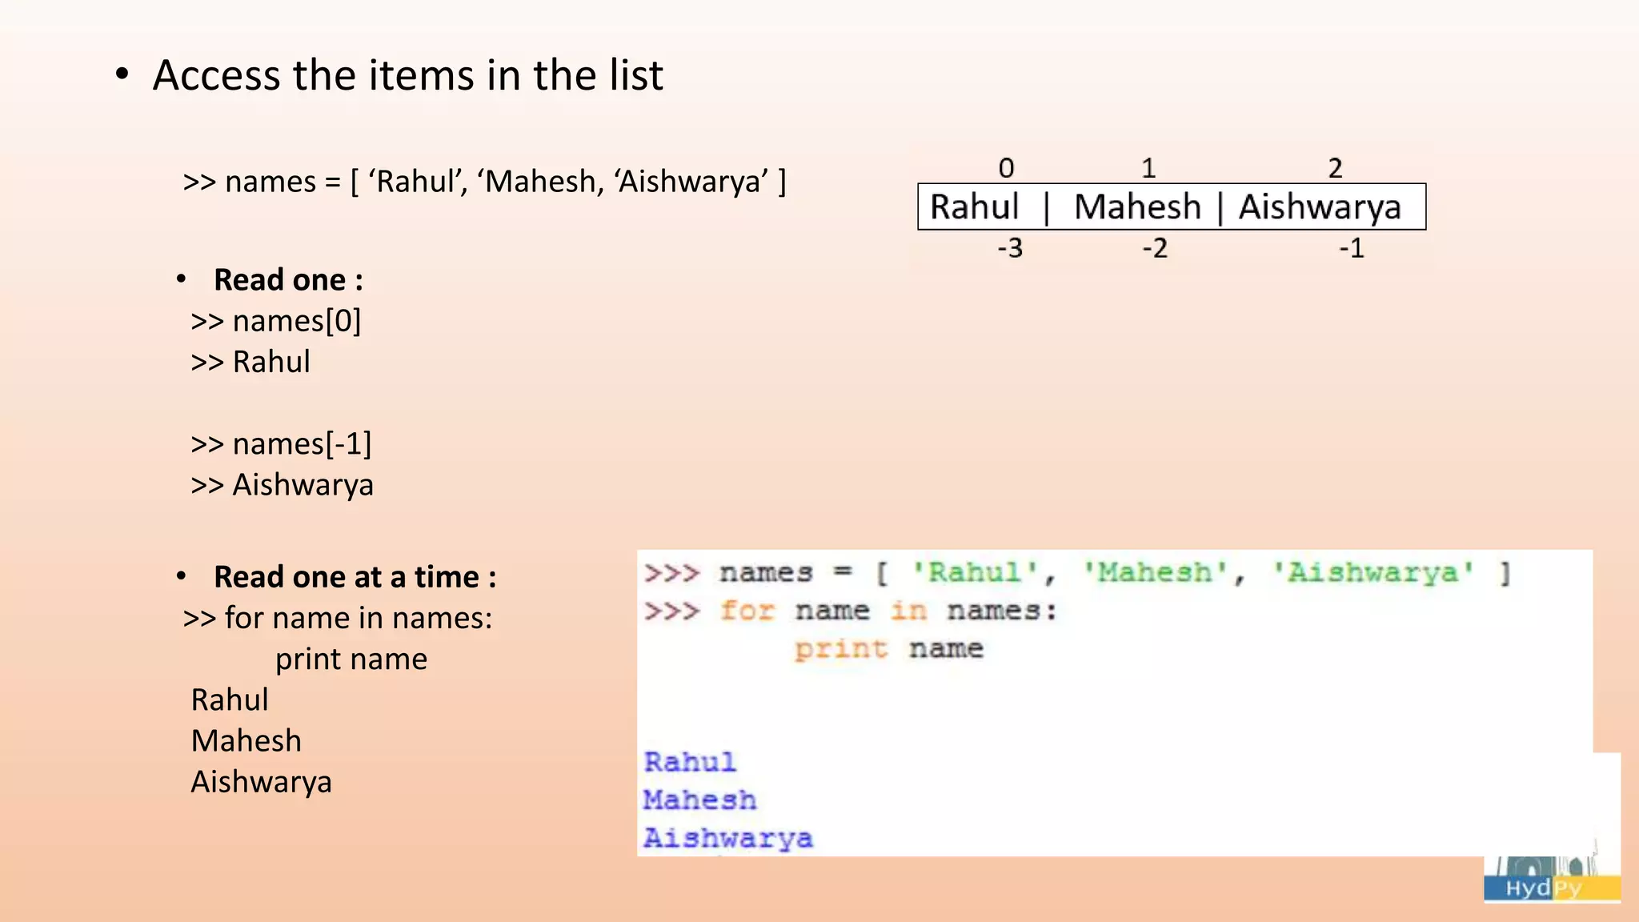Click the orange 'print' keyword in console
The width and height of the screenshot is (1639, 922).
click(x=841, y=649)
